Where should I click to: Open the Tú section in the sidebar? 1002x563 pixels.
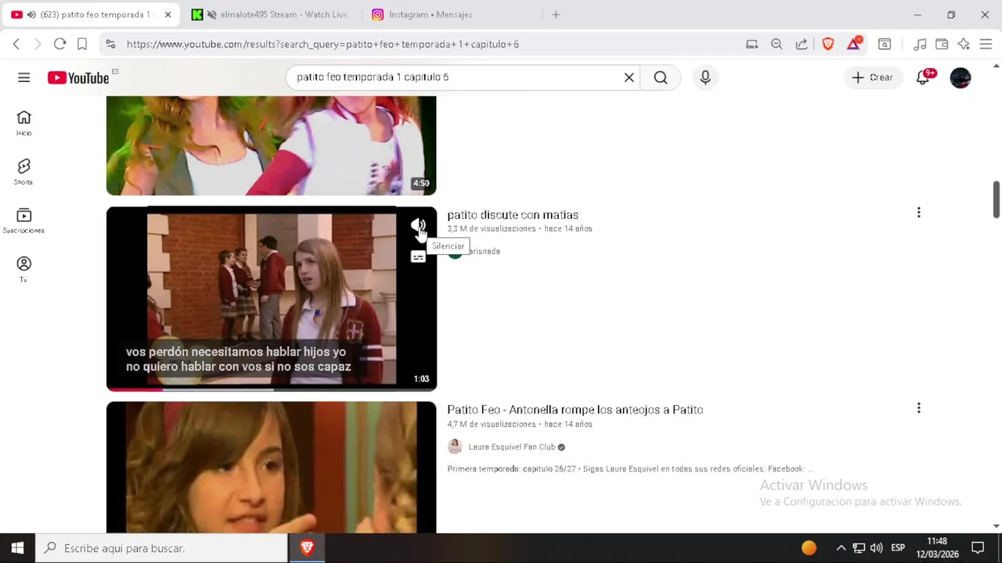pos(23,269)
